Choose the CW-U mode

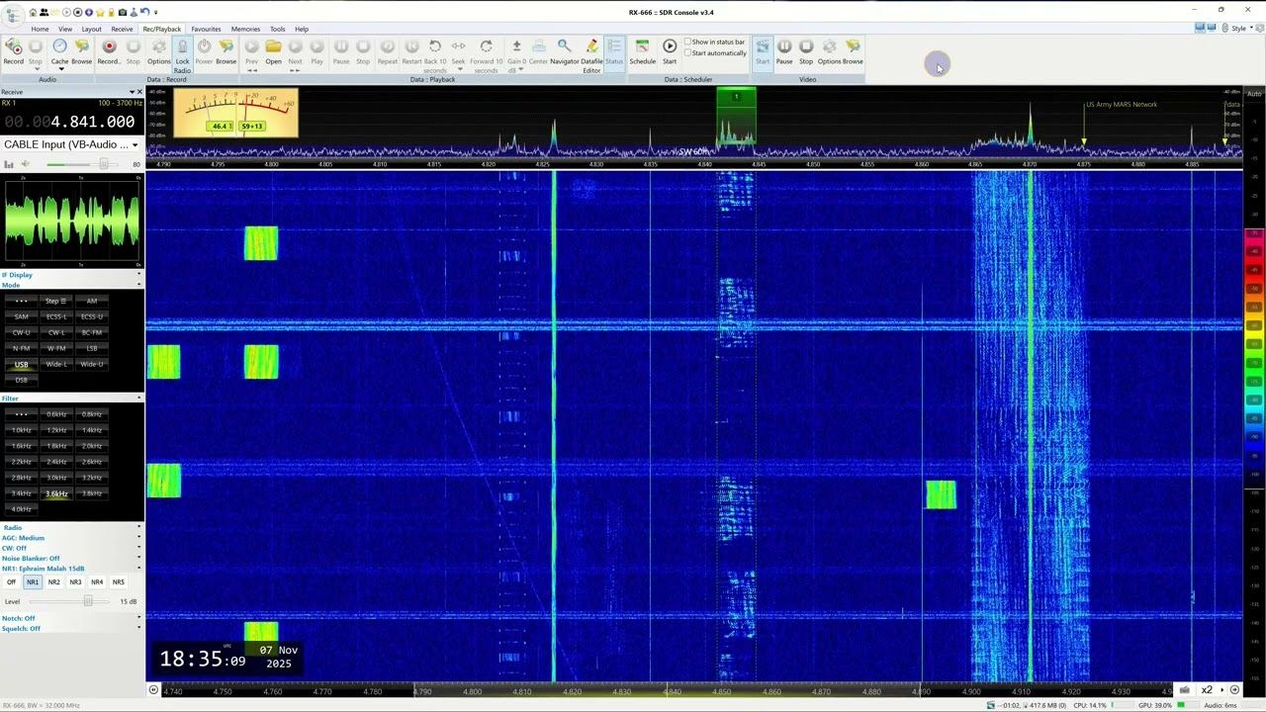pos(21,332)
